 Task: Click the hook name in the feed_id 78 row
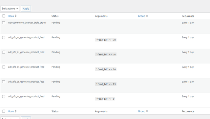coord(26,37)
